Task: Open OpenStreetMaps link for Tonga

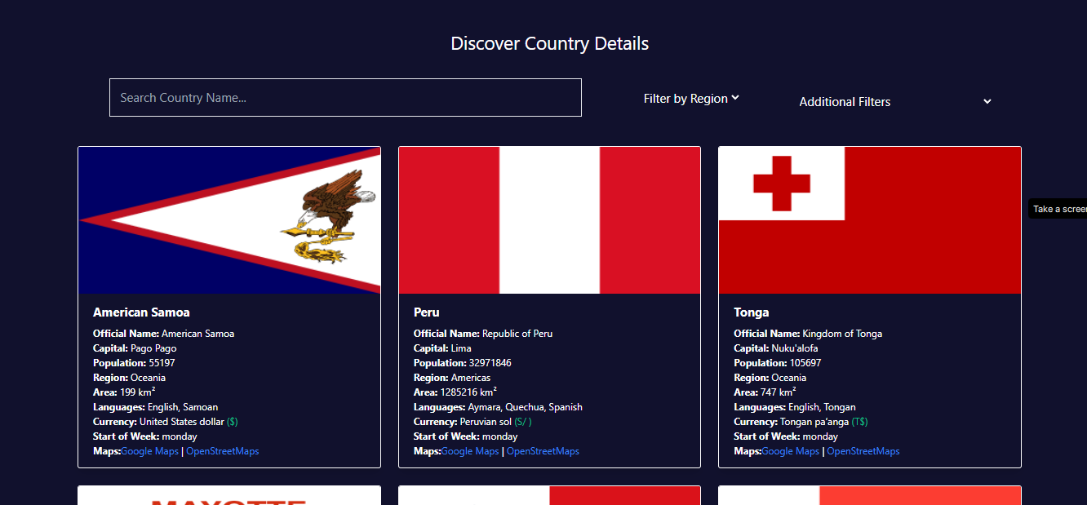Action: tap(863, 451)
